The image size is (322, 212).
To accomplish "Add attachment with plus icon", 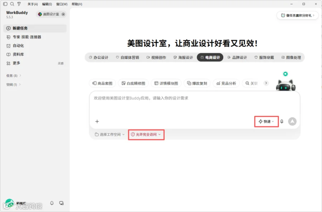I will [97, 121].
